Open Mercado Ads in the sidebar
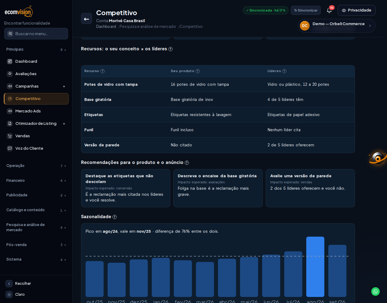 coord(36,111)
